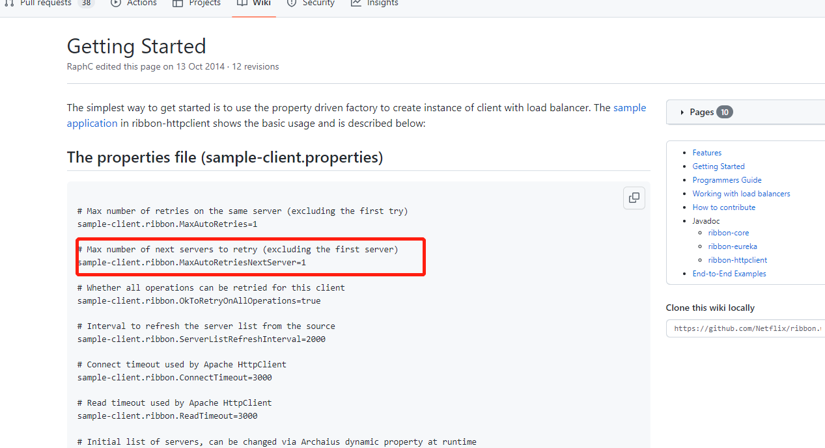The width and height of the screenshot is (825, 448).
Task: Click the bullet icon beside Javadoc
Action: 686,221
